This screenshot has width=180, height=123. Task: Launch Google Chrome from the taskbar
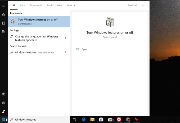coord(128,120)
